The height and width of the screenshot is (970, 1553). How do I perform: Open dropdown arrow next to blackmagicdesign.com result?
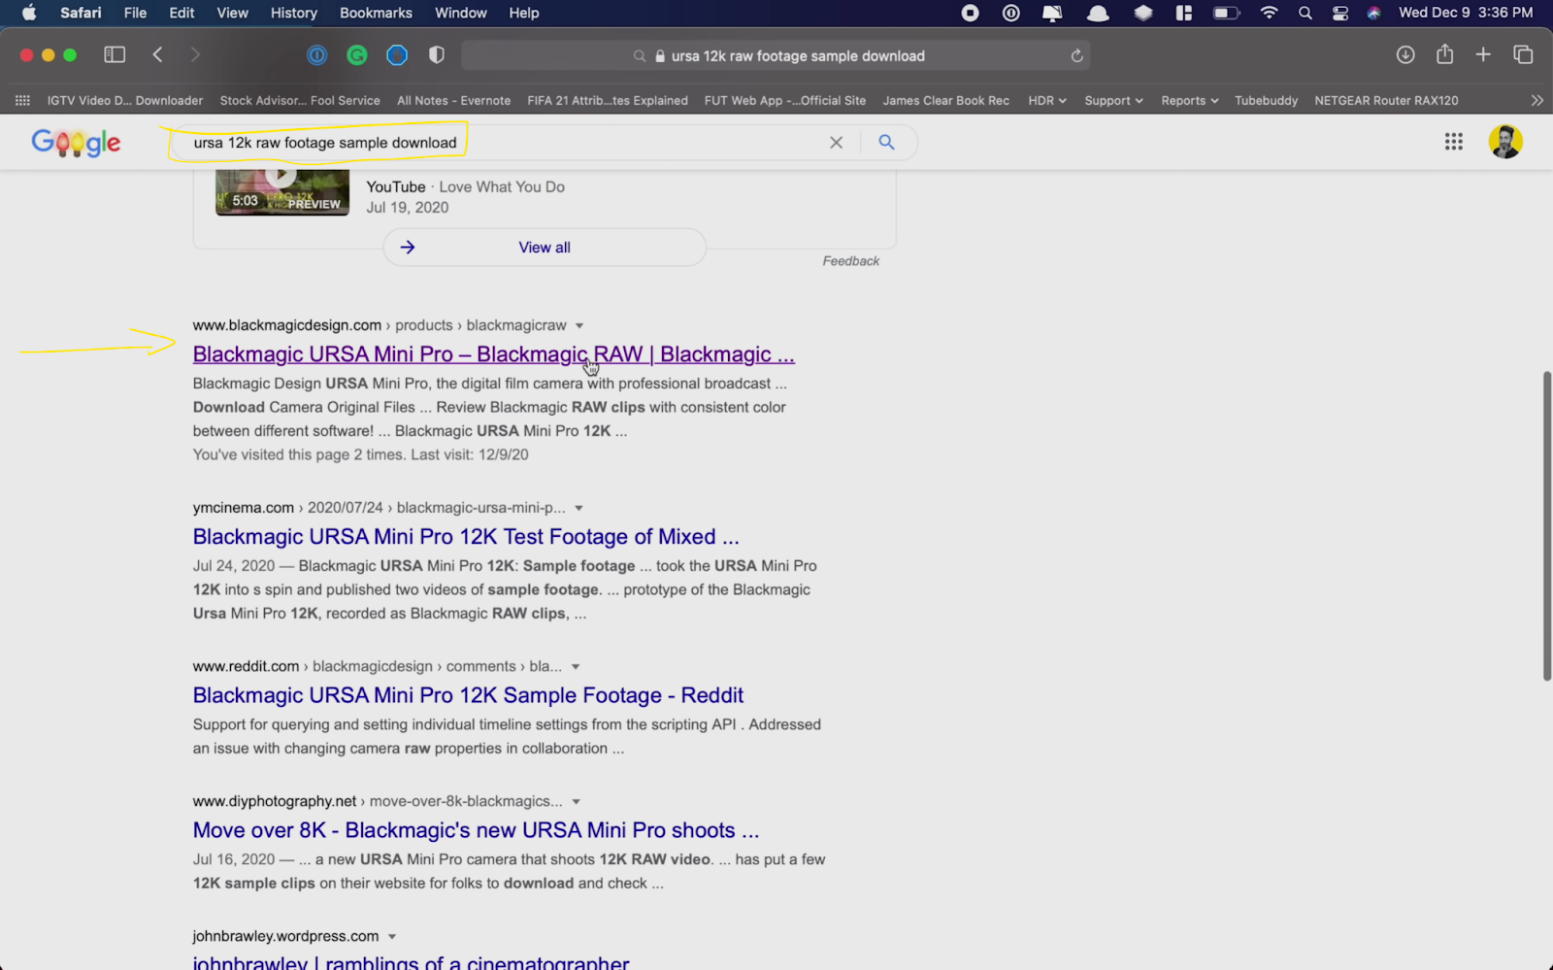click(579, 325)
